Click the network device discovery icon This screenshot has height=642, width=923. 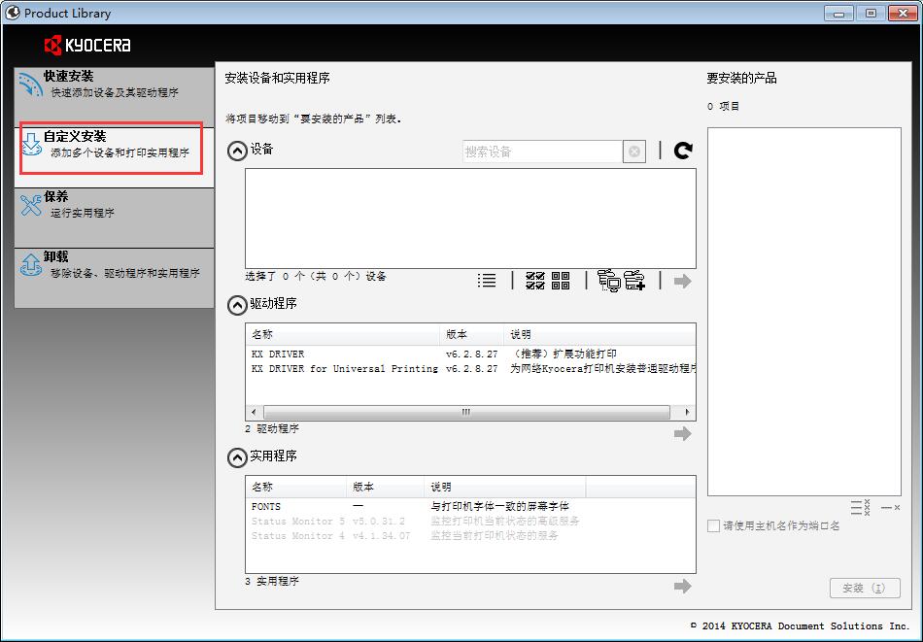tap(609, 281)
